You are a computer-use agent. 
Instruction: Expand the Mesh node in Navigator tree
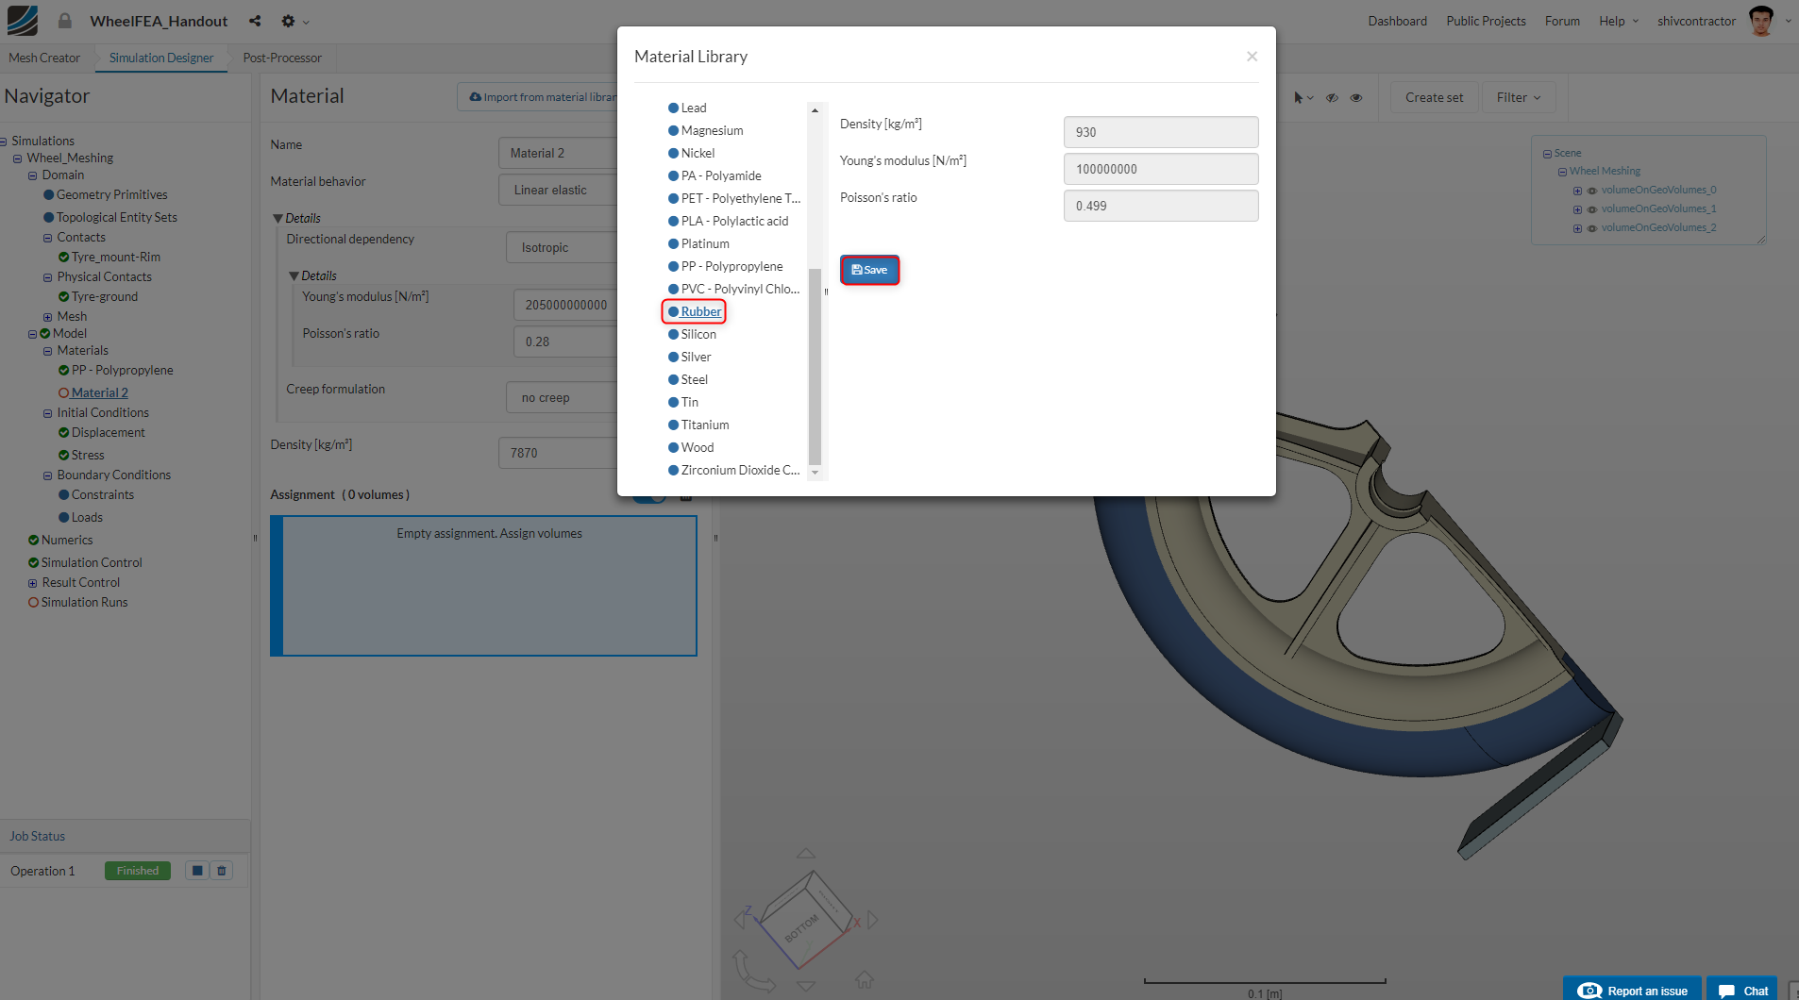click(x=48, y=317)
